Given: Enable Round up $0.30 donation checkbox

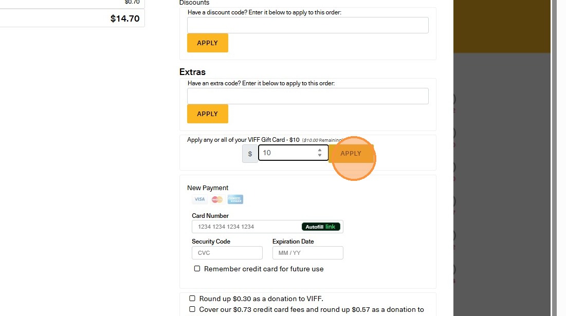Looking at the screenshot, I should [192, 299].
